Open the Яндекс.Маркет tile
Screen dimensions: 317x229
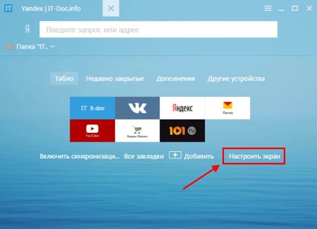(x=137, y=130)
